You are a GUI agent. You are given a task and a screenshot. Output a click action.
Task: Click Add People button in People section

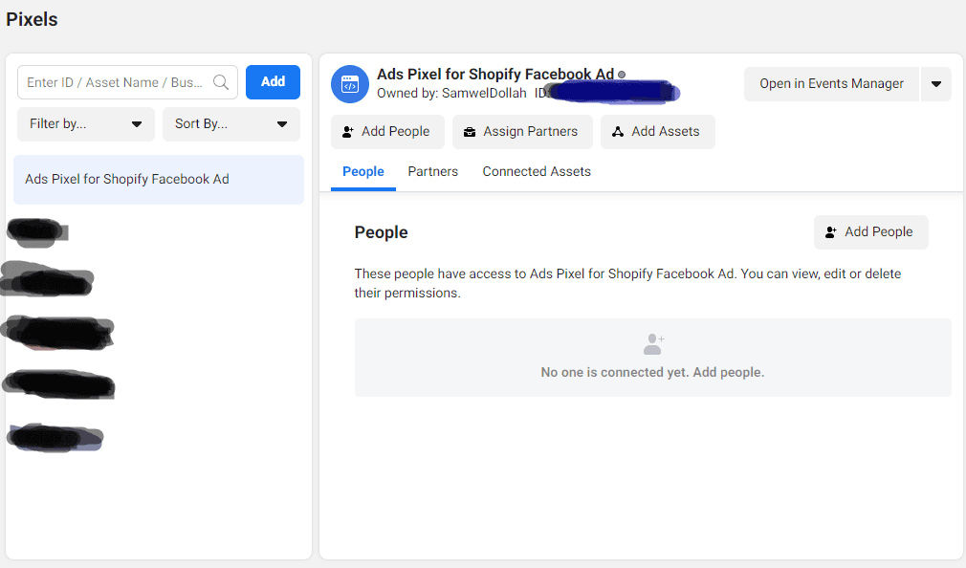(870, 232)
